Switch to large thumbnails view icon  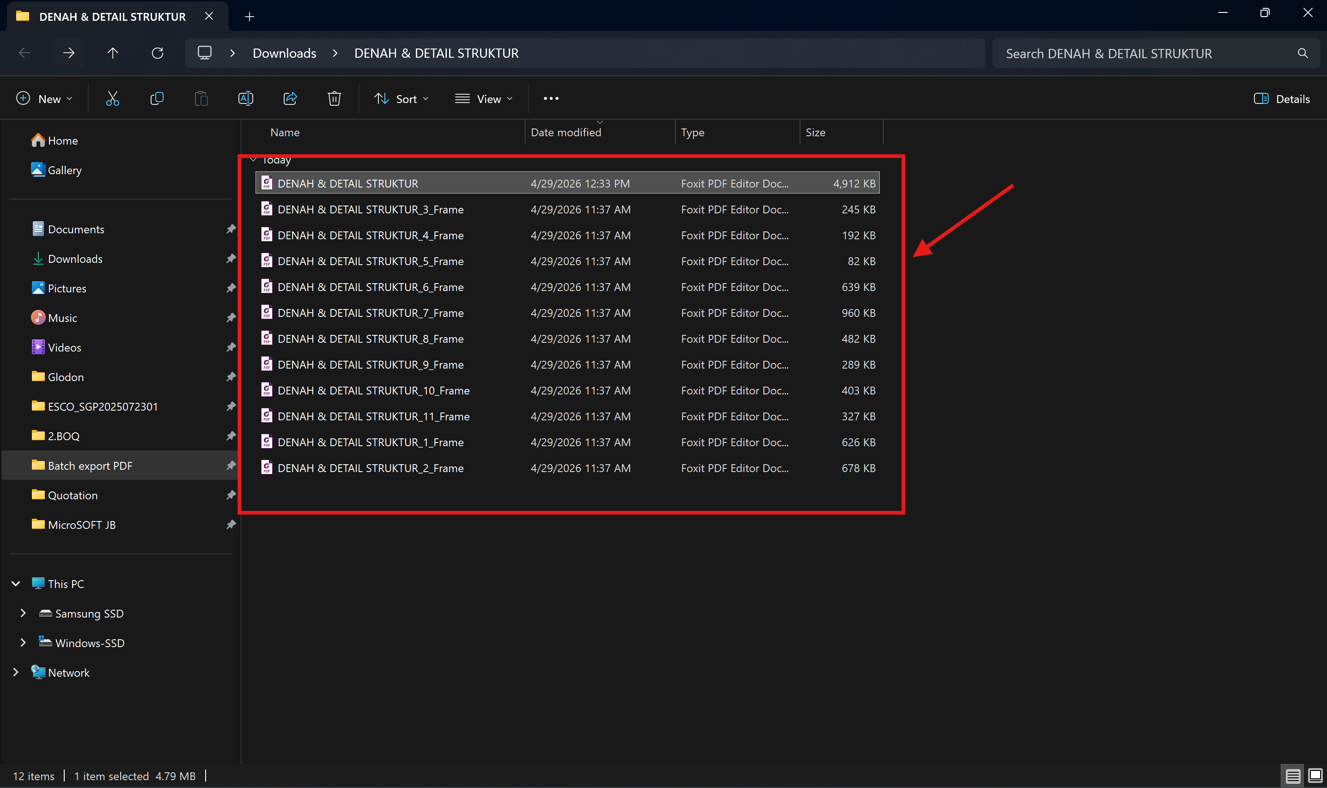[x=1315, y=776]
